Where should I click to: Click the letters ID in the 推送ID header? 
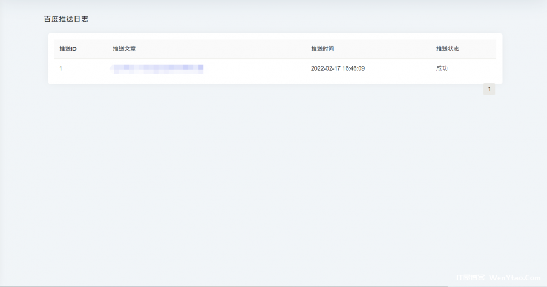(x=73, y=49)
